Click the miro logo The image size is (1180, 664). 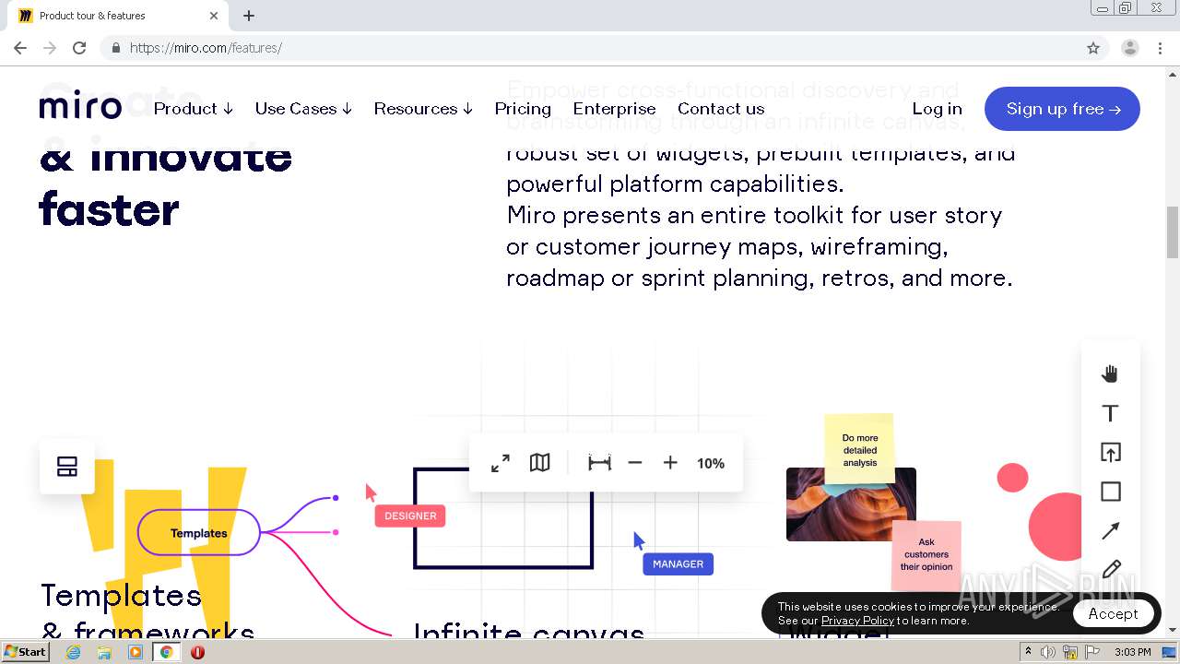point(80,107)
